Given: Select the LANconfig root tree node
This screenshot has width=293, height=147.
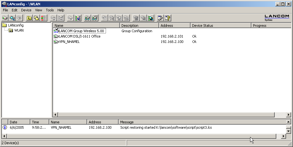Looking at the screenshot, I should click(15, 25).
